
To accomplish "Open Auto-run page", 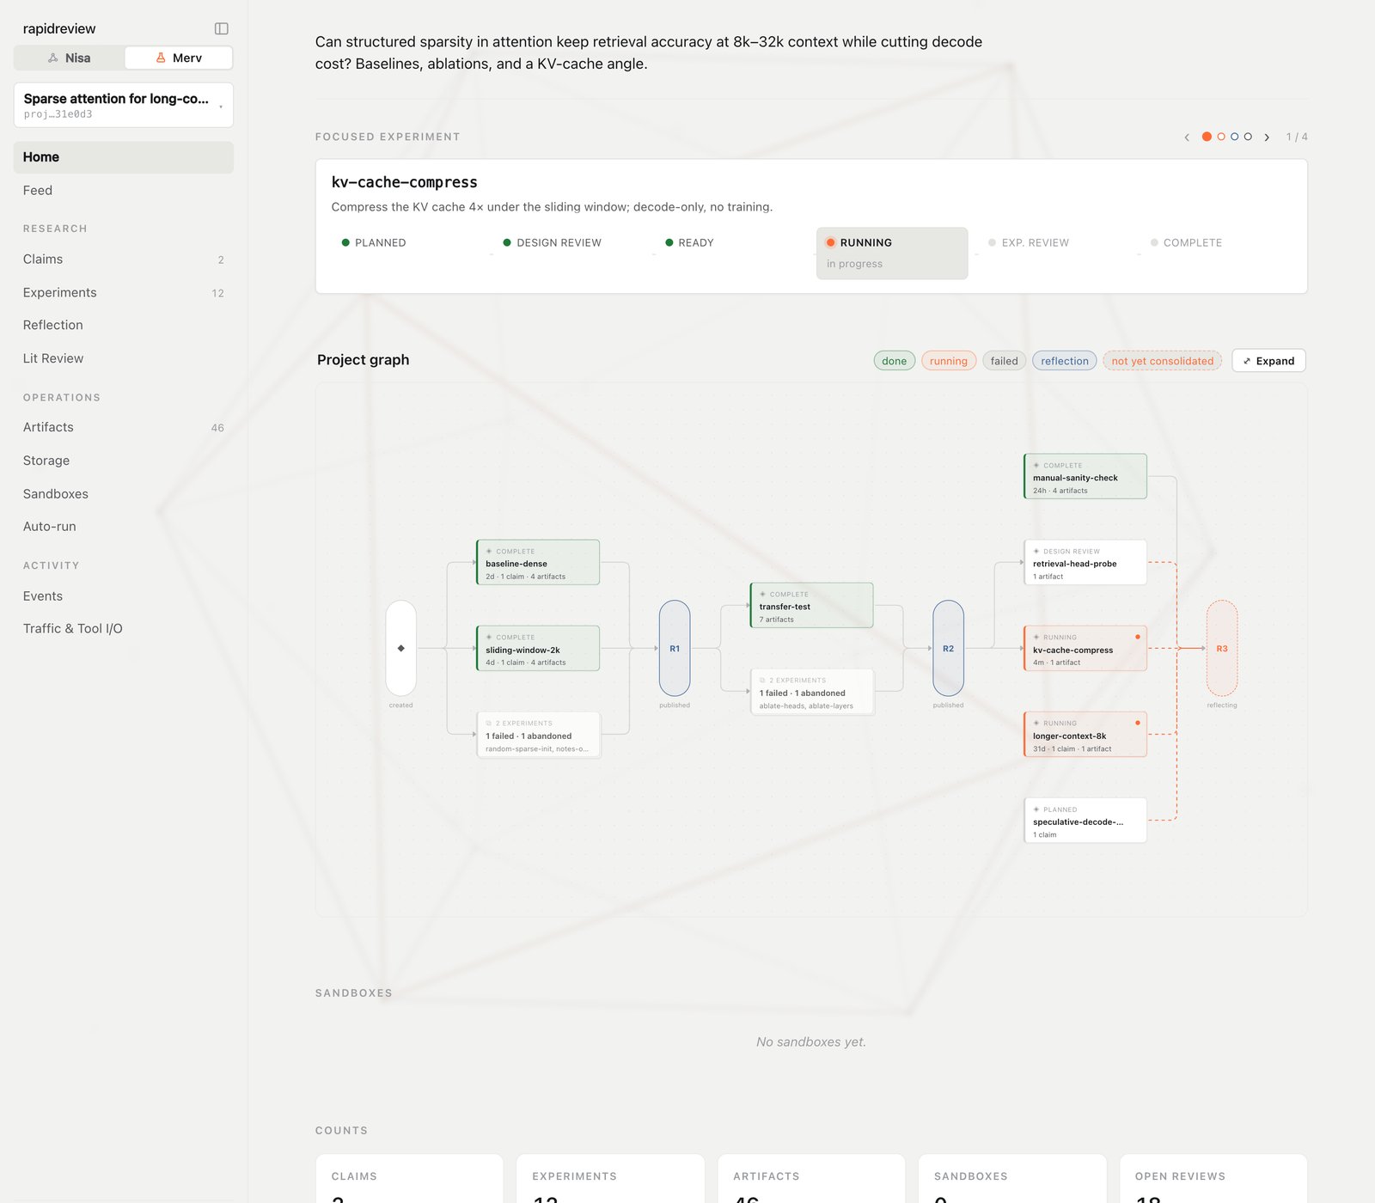I will (124, 527).
